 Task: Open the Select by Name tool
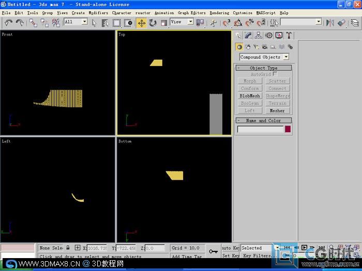(x=105, y=23)
